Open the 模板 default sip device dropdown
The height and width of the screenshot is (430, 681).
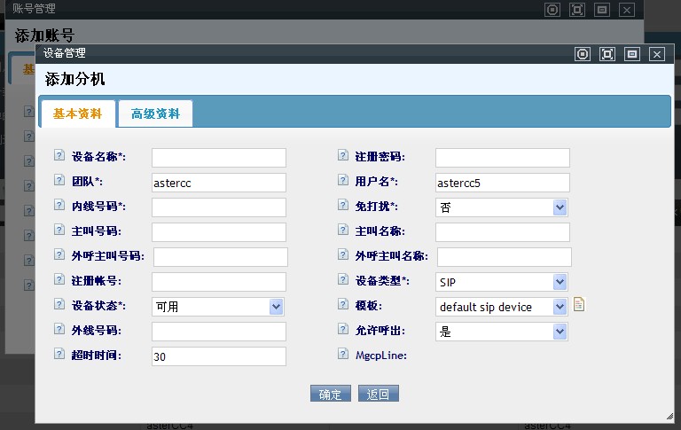pyautogui.click(x=559, y=307)
